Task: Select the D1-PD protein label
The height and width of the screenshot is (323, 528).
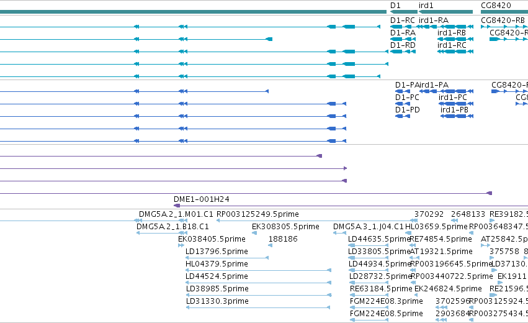Action: pyautogui.click(x=408, y=110)
